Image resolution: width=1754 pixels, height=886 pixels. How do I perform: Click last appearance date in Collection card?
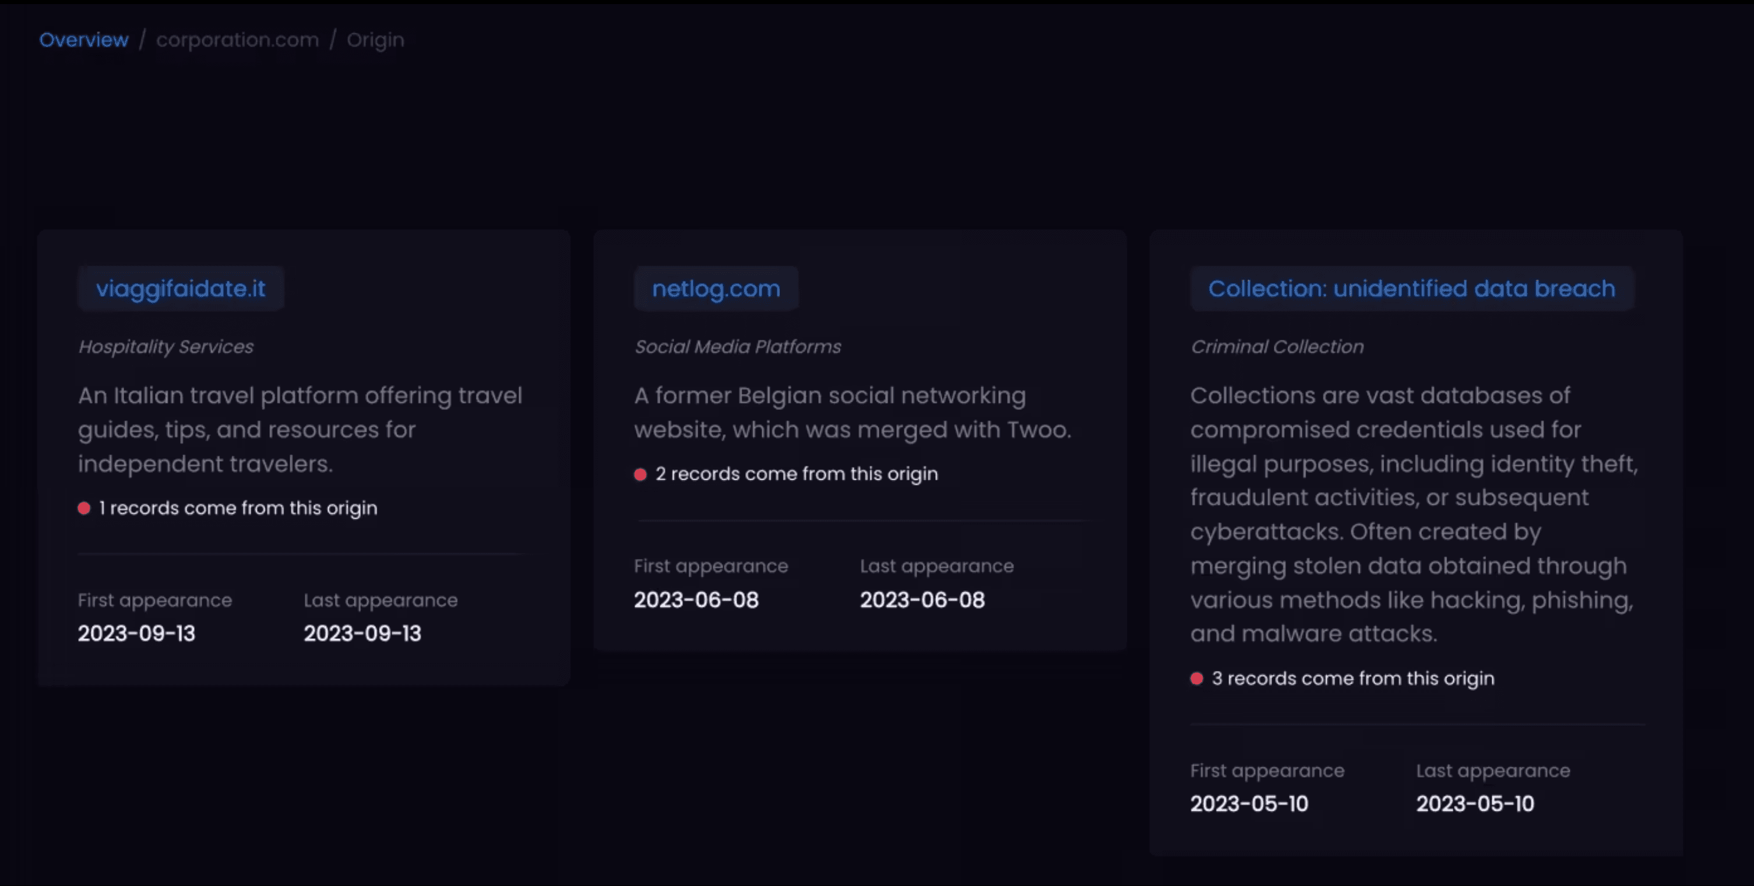[1475, 804]
